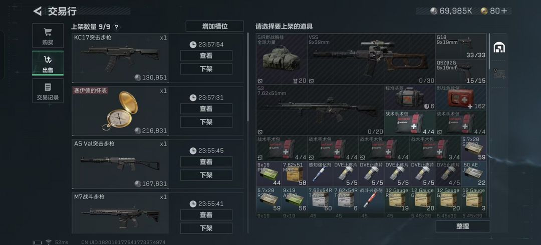Select the G3 7.62x51mm rifle item
The width and height of the screenshot is (541, 245).
[320, 110]
